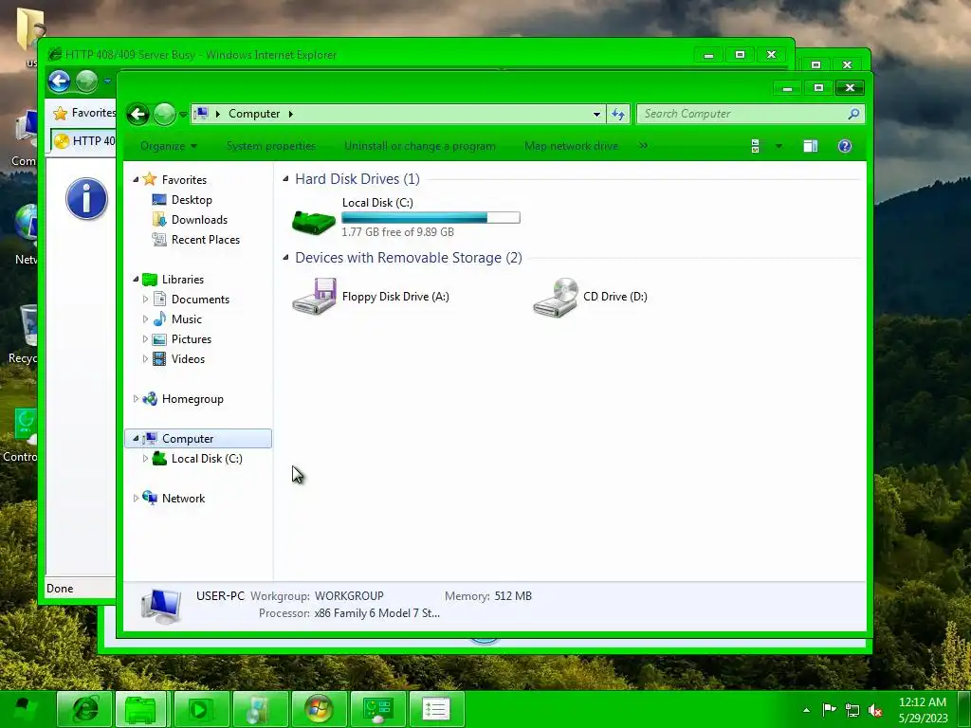This screenshot has width=971, height=728.
Task: Open Recent Places
Action: point(205,240)
